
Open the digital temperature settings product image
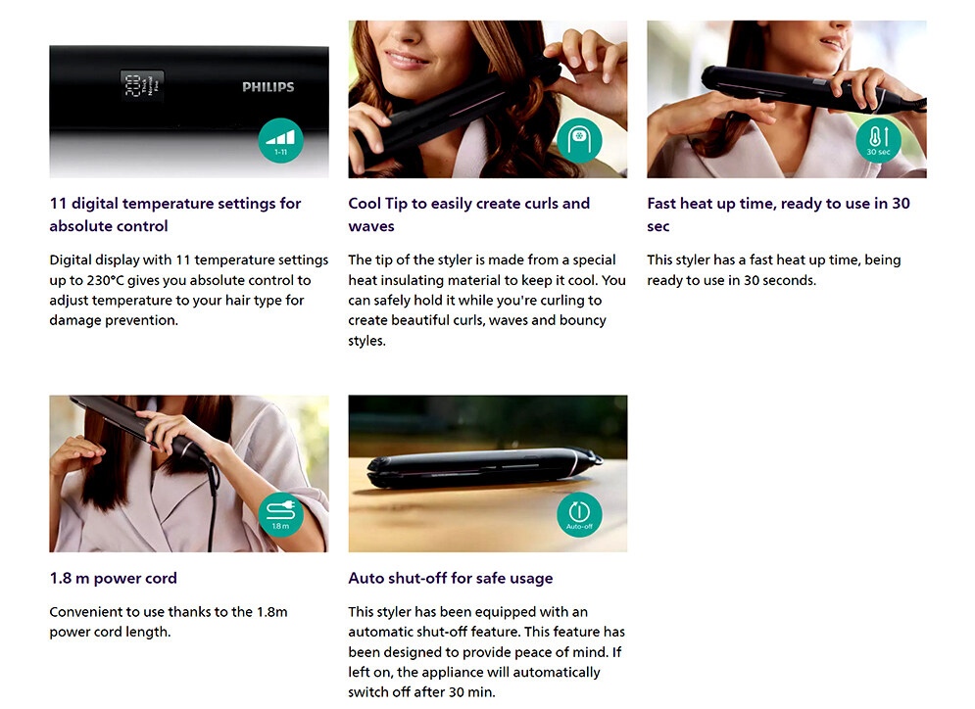click(x=189, y=100)
